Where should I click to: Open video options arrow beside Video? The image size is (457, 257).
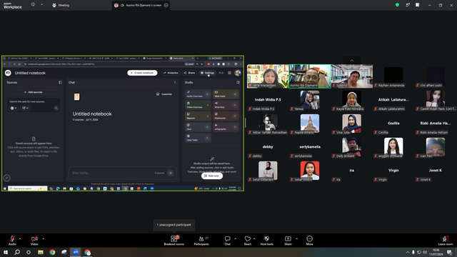tap(43, 238)
